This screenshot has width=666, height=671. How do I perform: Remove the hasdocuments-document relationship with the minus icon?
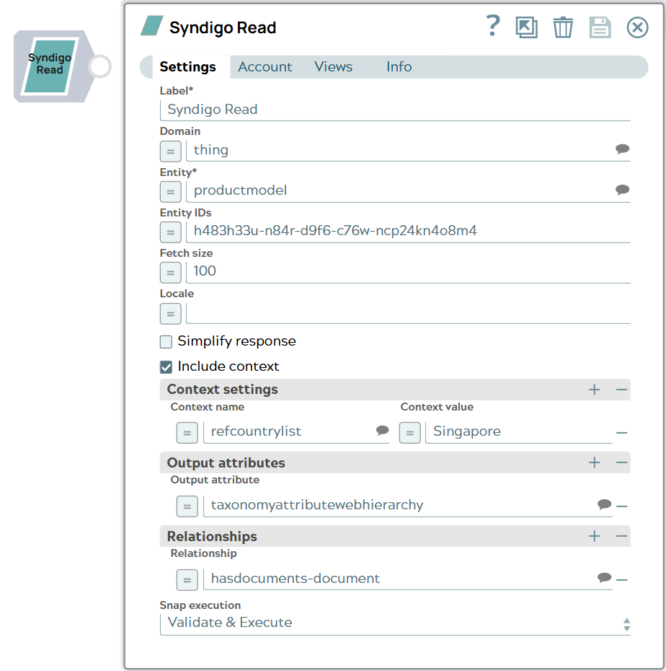click(621, 579)
